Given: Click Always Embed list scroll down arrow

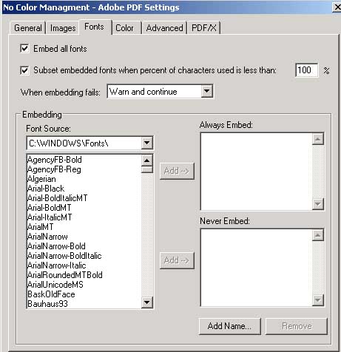Looking at the screenshot, I should coord(318,204).
